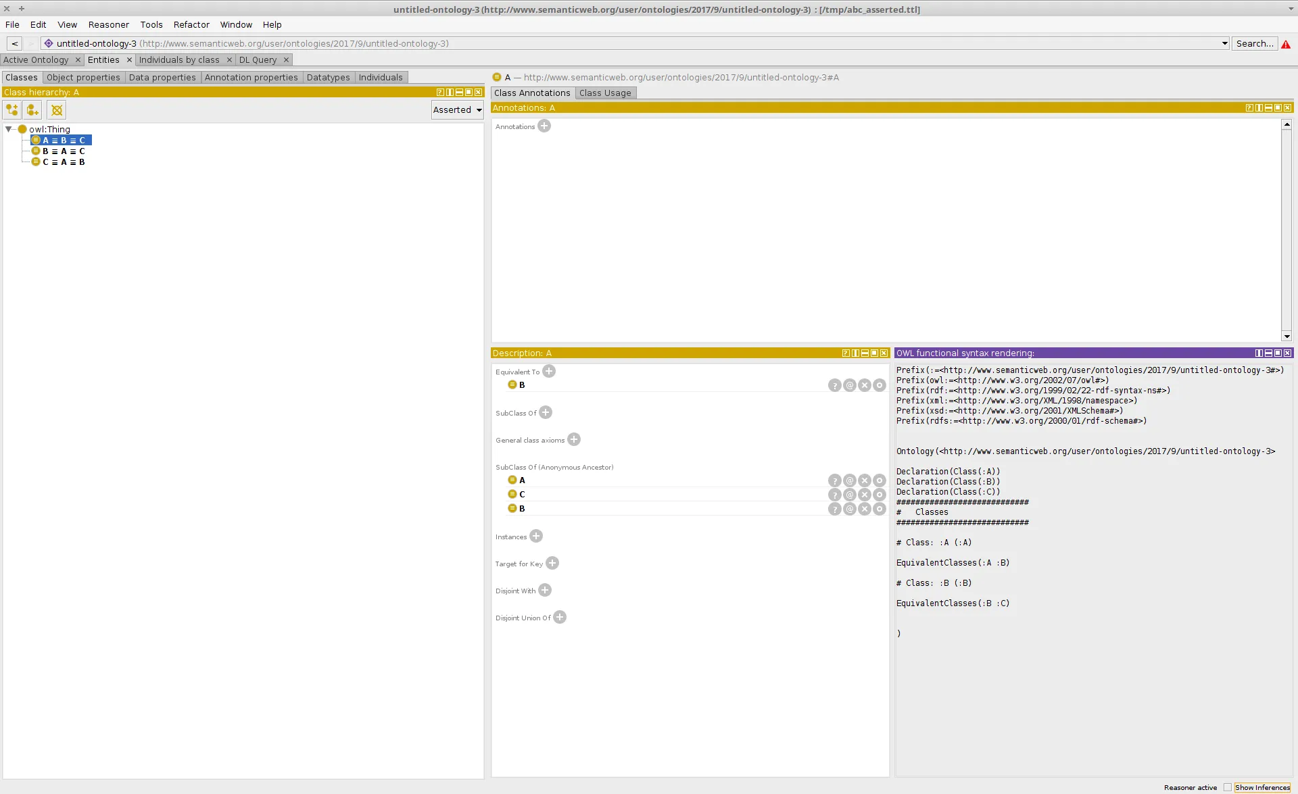Screen dimensions: 1298x794
Task: Switch to the Class Usage tab
Action: [604, 93]
